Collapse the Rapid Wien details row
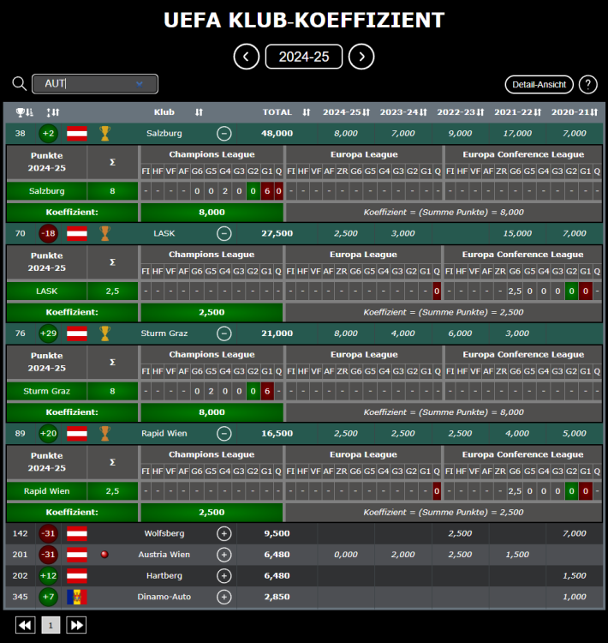This screenshot has height=643, width=608. 224,434
